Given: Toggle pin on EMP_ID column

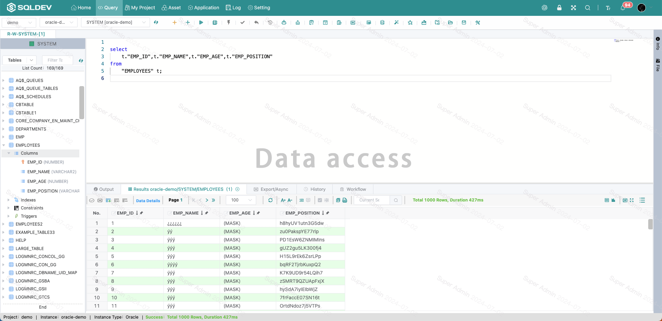Looking at the screenshot, I should [x=141, y=213].
